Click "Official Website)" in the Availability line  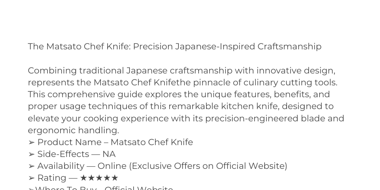[252, 166]
